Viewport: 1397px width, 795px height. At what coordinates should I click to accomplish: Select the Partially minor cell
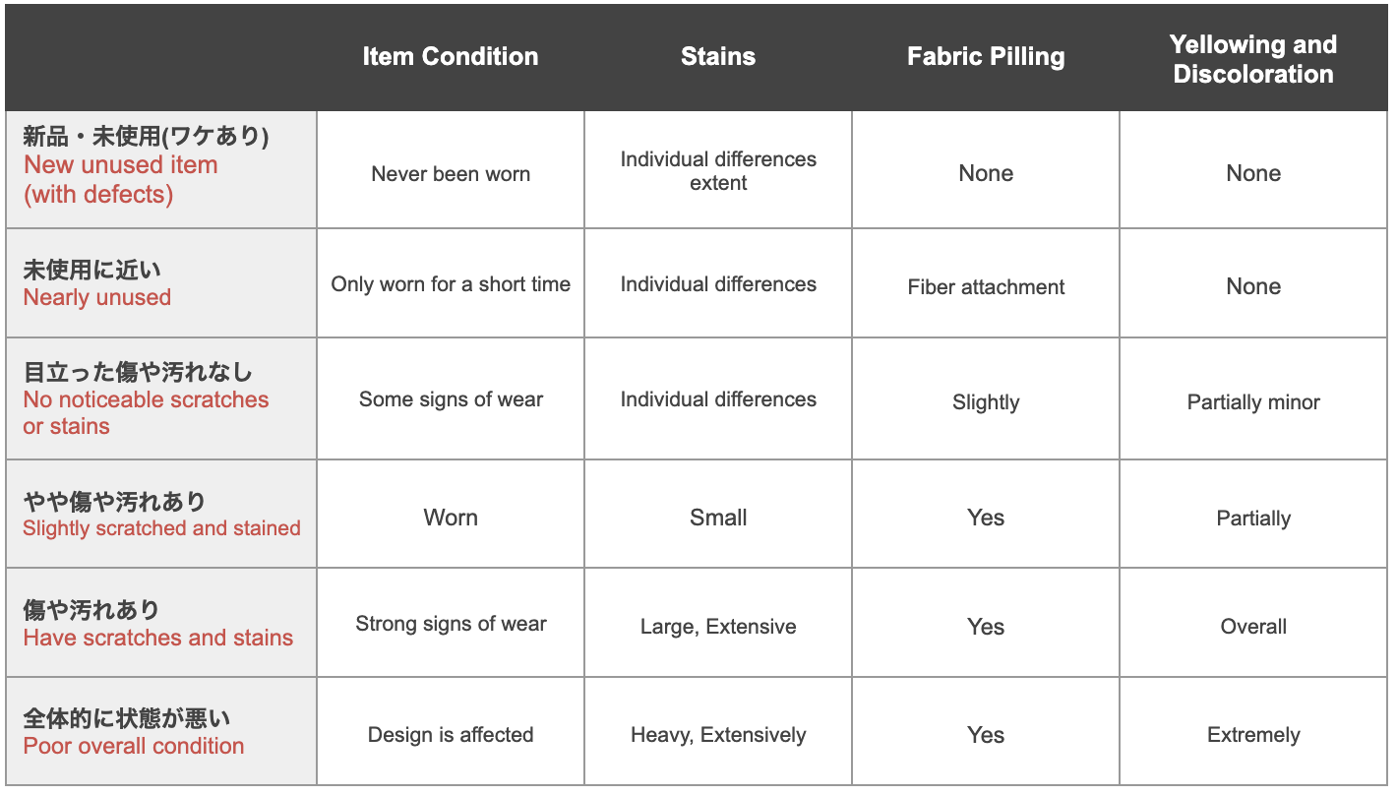1253,402
